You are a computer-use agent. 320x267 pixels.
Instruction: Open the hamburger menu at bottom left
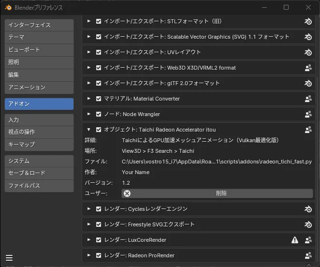[9, 258]
